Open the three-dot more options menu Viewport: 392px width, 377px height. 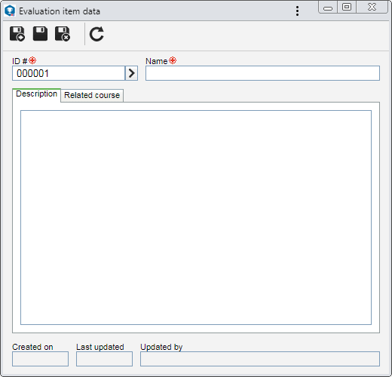coord(297,11)
